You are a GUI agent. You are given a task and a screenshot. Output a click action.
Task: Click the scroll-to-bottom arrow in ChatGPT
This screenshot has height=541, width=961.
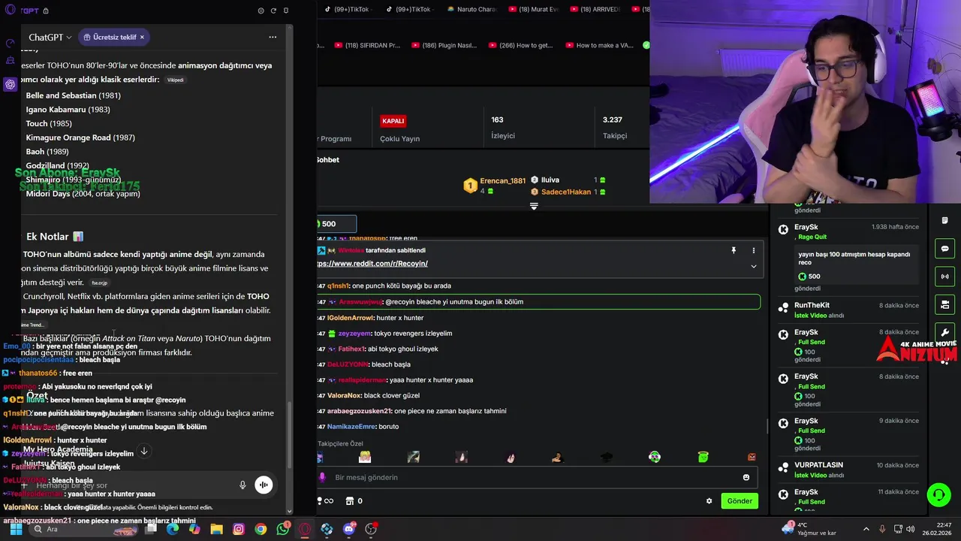tap(144, 452)
